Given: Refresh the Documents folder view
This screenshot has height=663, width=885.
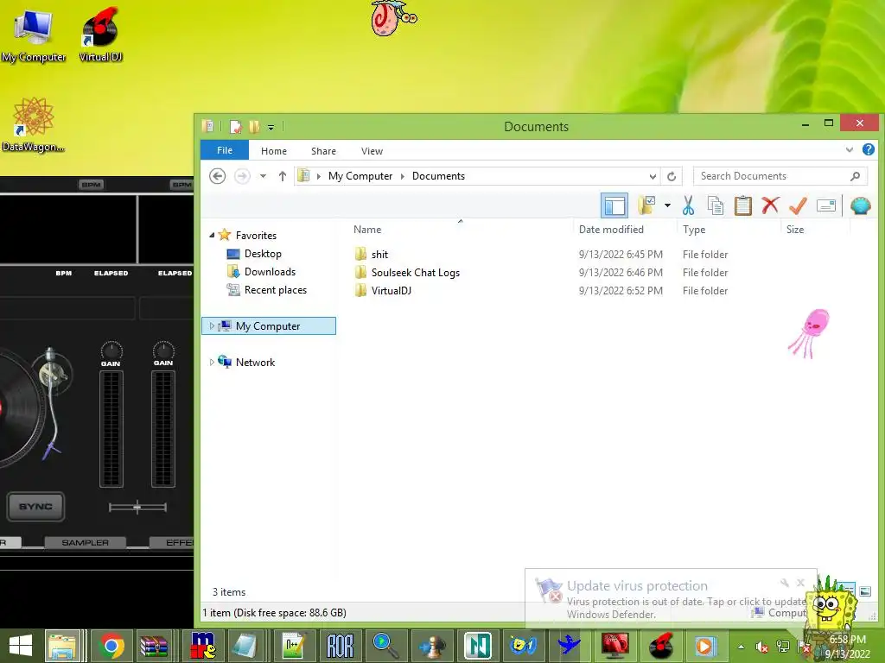Looking at the screenshot, I should tap(671, 176).
